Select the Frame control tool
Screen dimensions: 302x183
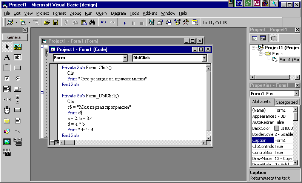[x=7, y=68]
